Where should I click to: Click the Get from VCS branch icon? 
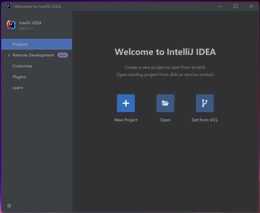coord(205,103)
